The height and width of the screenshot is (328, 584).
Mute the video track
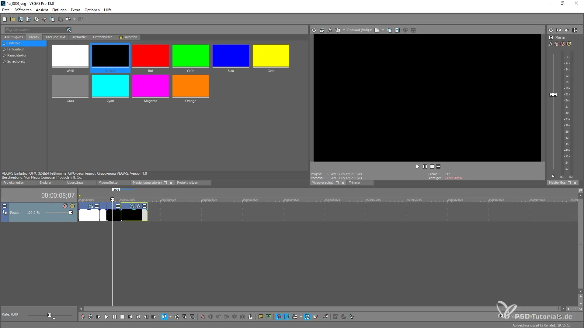tap(65, 206)
